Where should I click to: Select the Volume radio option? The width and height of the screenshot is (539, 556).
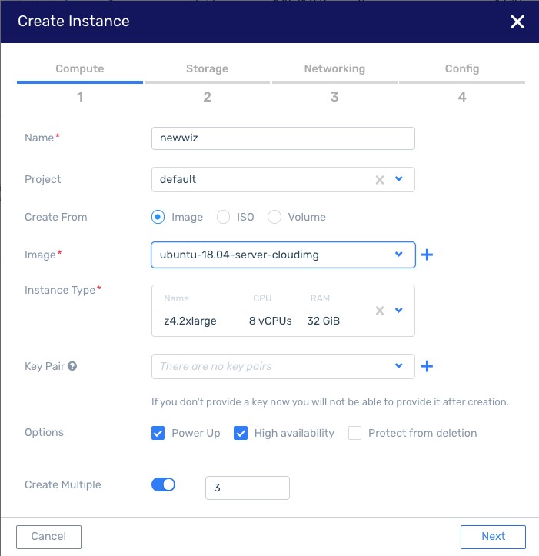[x=274, y=217]
